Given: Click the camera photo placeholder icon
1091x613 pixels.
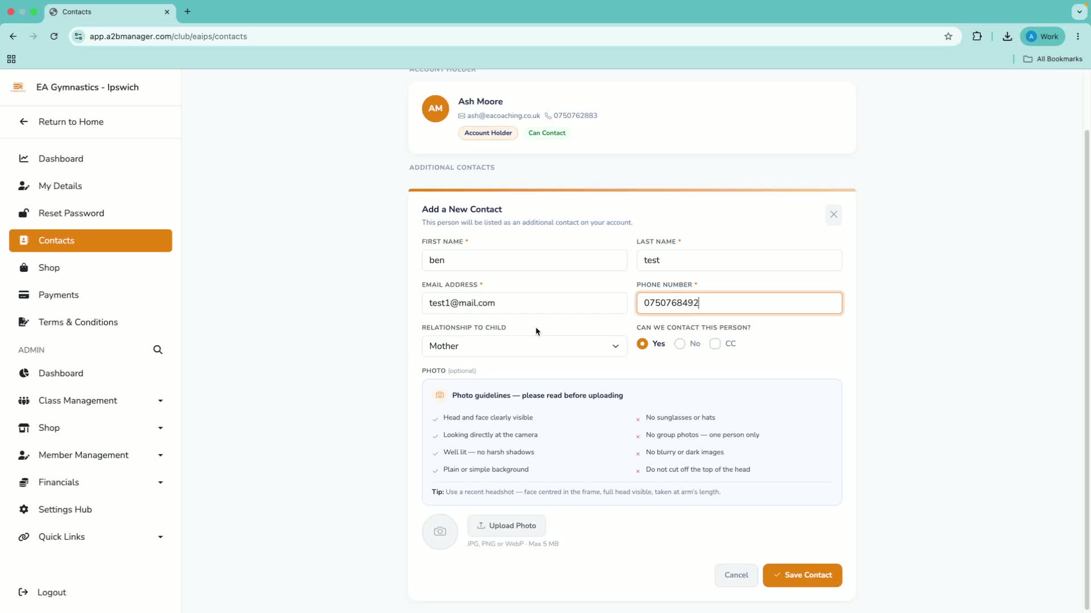Looking at the screenshot, I should coord(440,532).
